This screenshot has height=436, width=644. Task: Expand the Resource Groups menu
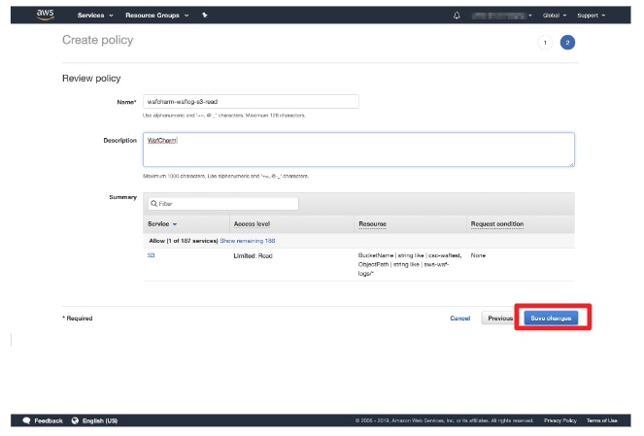[x=156, y=16]
